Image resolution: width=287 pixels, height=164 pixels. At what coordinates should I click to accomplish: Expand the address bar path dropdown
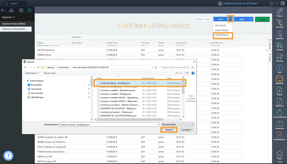pyautogui.click(x=152, y=67)
